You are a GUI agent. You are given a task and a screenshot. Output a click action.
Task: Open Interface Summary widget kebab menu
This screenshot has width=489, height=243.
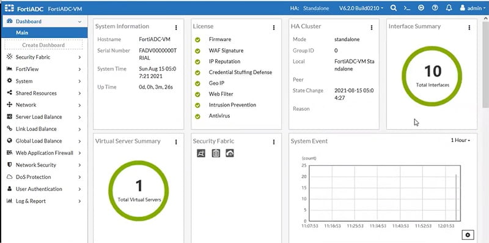(469, 28)
